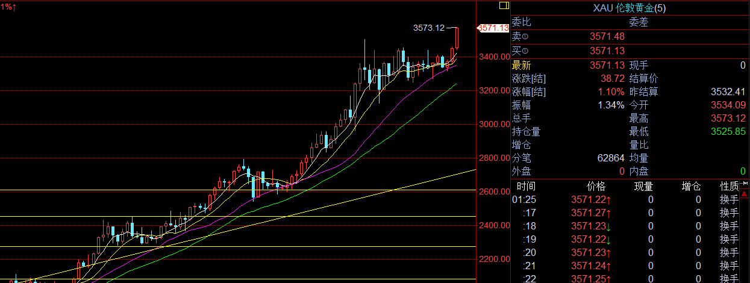The height and width of the screenshot is (283, 750).
Task: Click the 外盘 label
Action: (522, 171)
